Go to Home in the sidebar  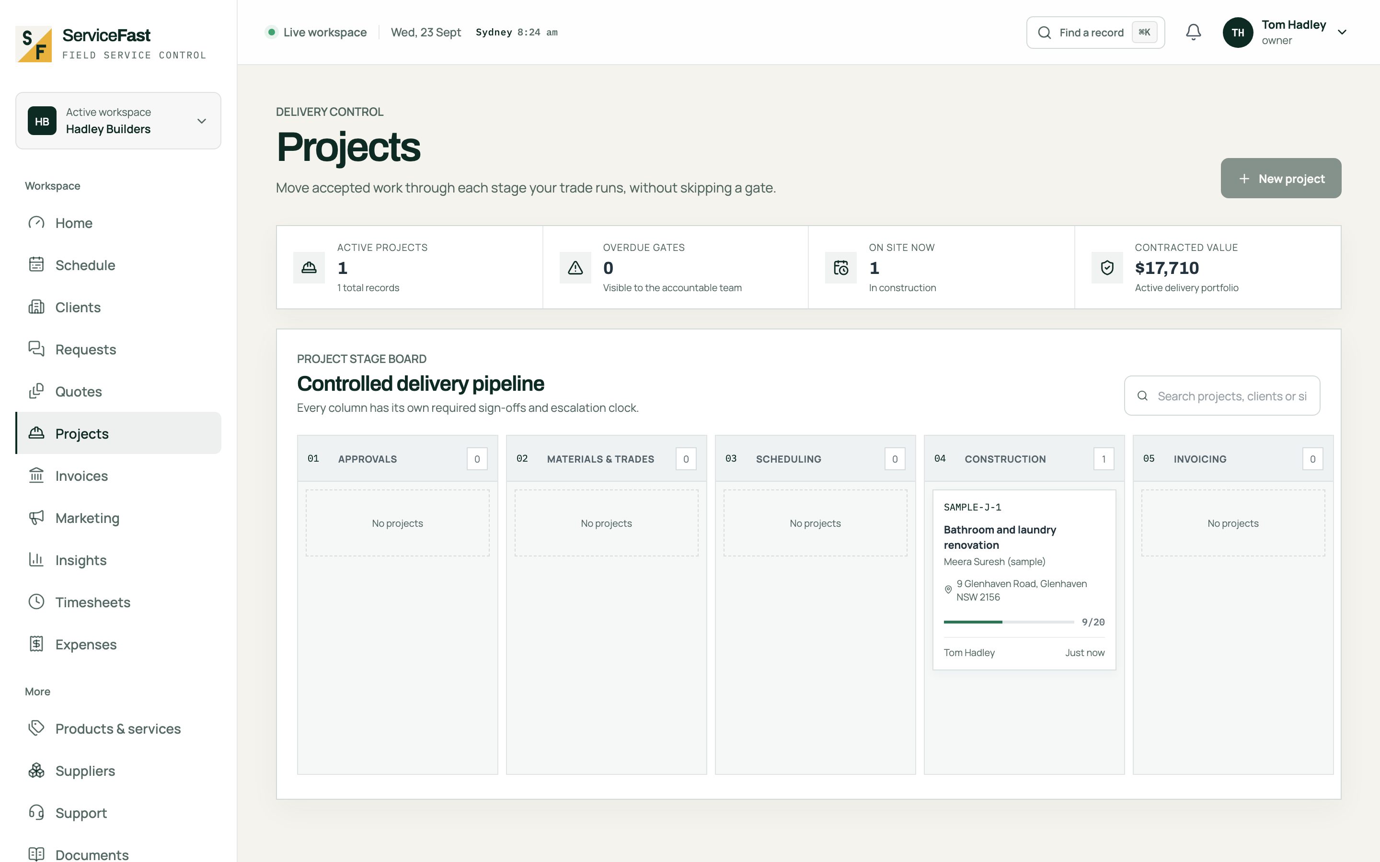(x=118, y=223)
